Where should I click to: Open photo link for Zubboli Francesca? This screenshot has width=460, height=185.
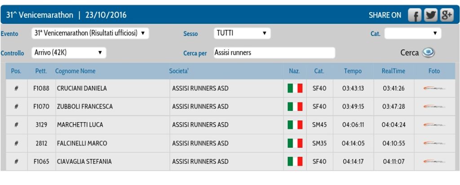434,106
